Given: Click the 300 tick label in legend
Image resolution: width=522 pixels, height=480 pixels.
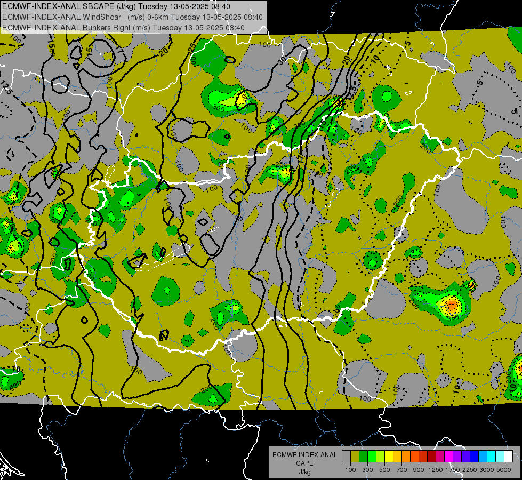Looking at the screenshot, I should pos(367,470).
